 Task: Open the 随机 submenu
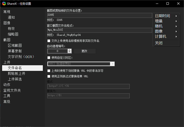coord(166,26)
